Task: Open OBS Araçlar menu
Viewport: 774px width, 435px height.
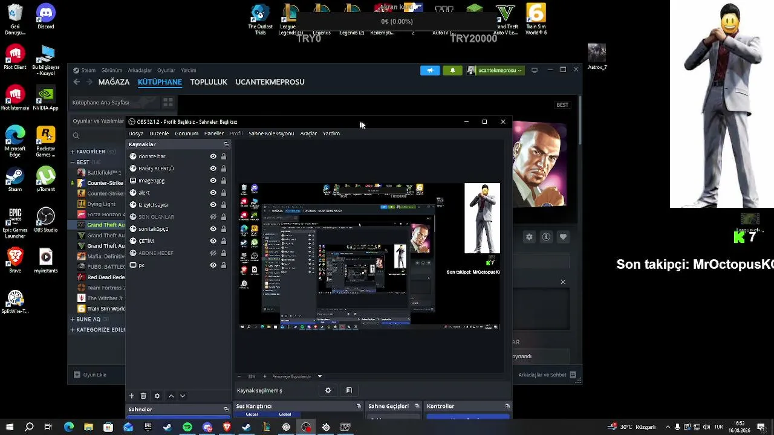Action: coord(308,134)
